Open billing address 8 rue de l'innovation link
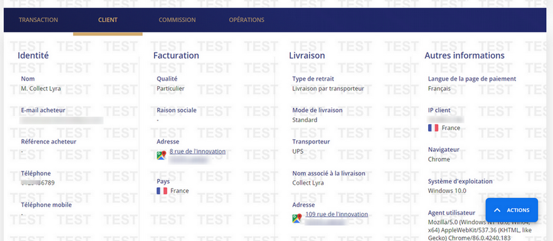This screenshot has width=553, height=241. pyautogui.click(x=197, y=151)
